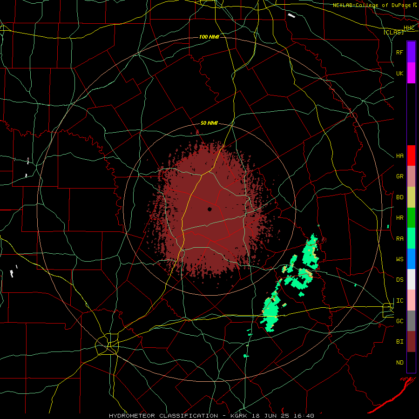419x419 pixels.
Task: Click the BD legend label
Action: tap(399, 197)
